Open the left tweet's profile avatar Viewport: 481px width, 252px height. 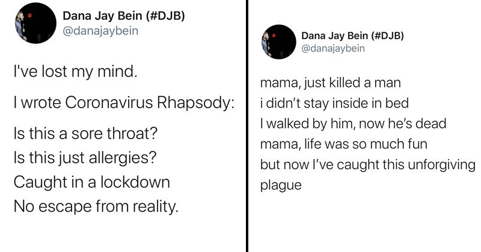click(35, 23)
